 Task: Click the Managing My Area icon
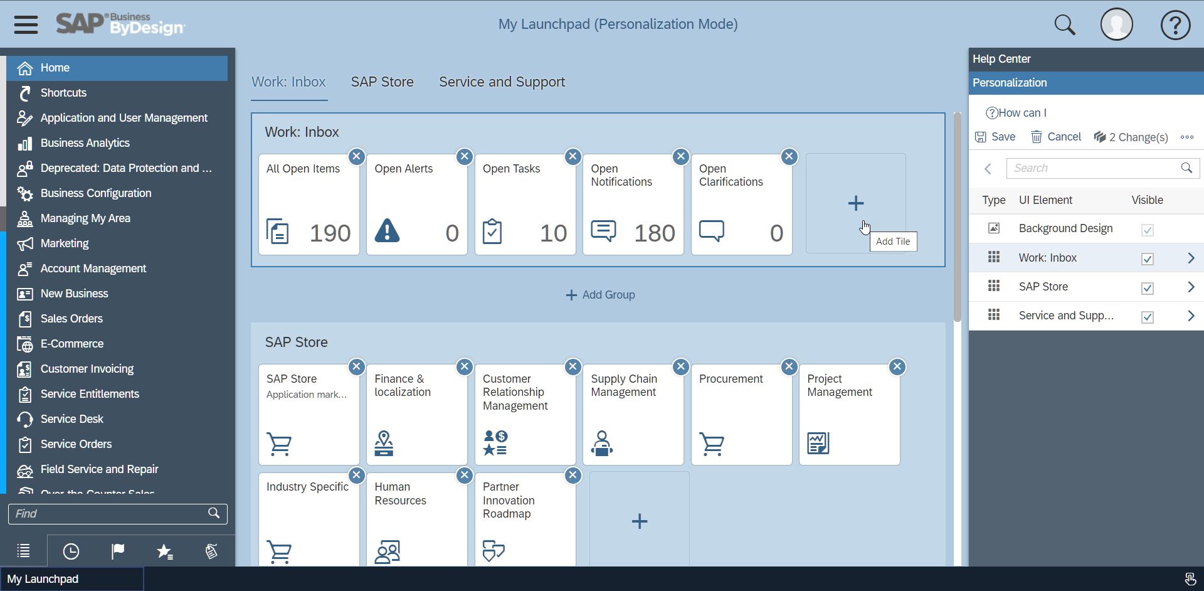[x=24, y=218]
